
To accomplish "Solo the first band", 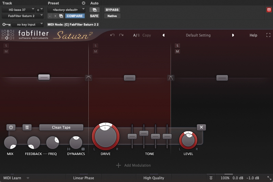I will click(x=6, y=46).
